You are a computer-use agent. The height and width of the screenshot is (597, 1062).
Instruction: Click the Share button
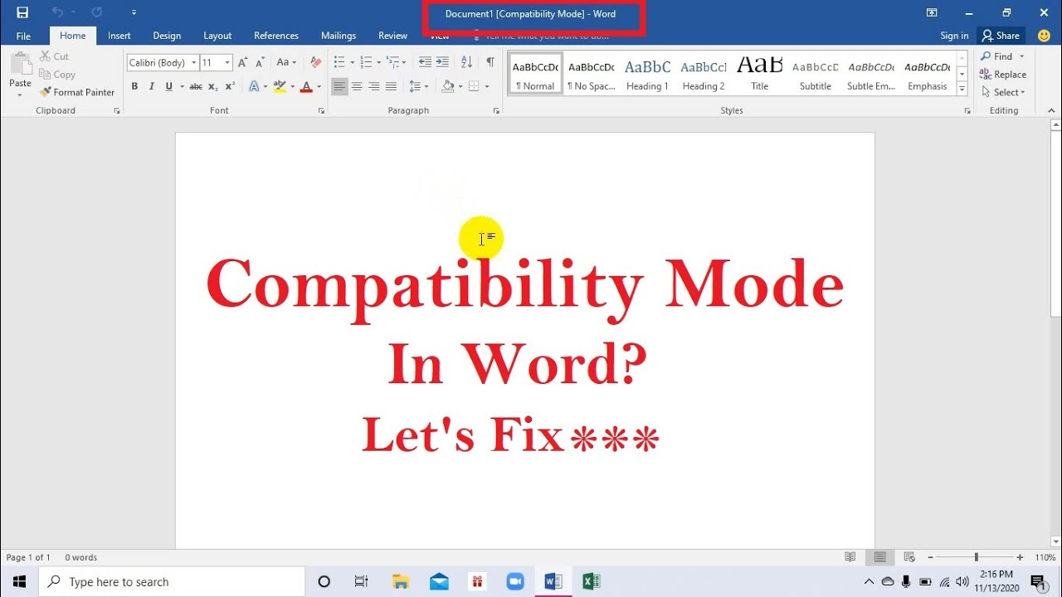(1000, 36)
